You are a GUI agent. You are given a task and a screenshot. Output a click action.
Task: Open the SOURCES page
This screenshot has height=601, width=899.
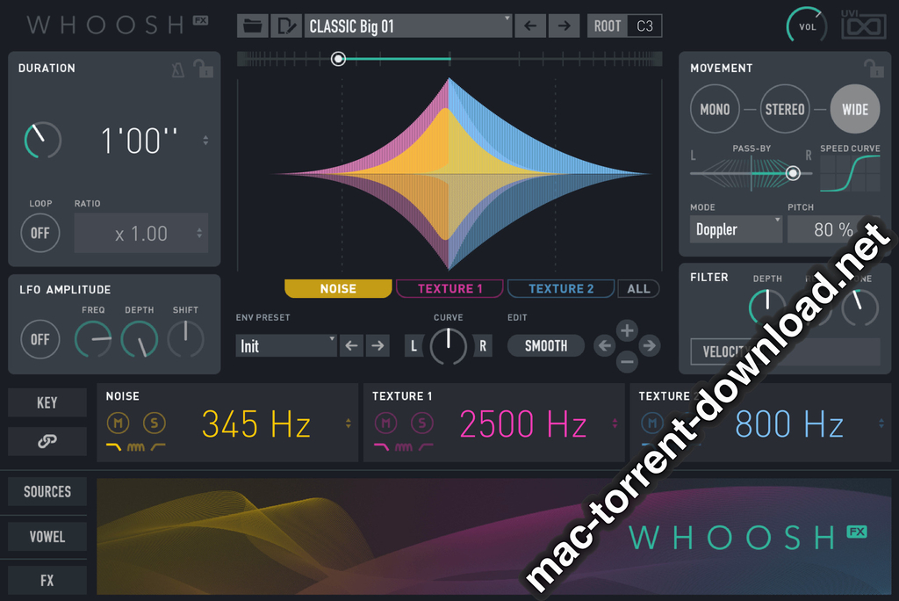[x=47, y=491]
